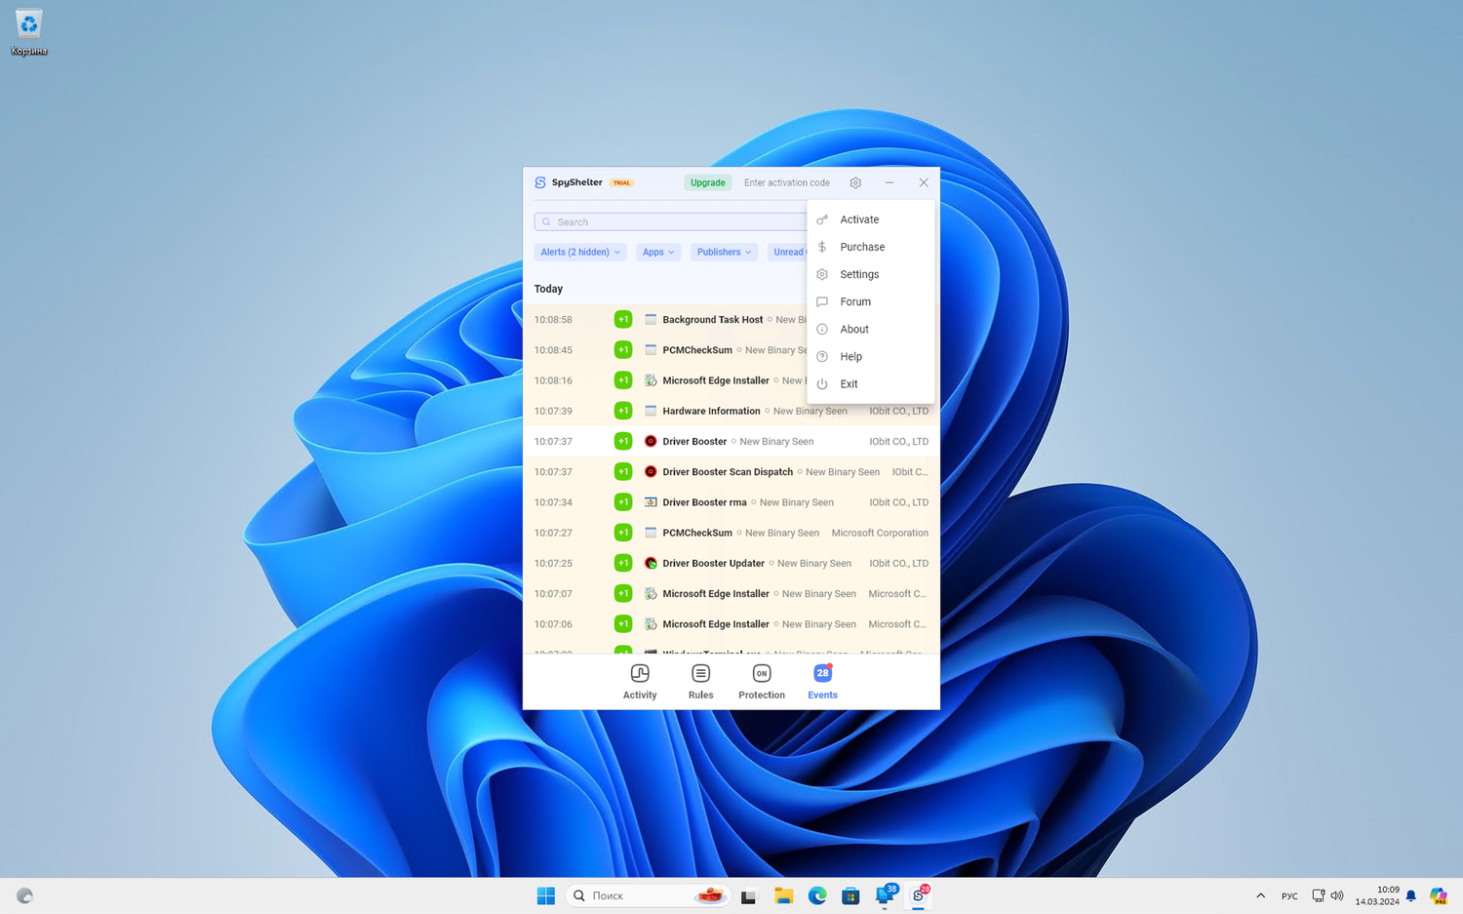The width and height of the screenshot is (1463, 914).
Task: Click the gear icon in SpyShelter's title bar
Action: [855, 182]
